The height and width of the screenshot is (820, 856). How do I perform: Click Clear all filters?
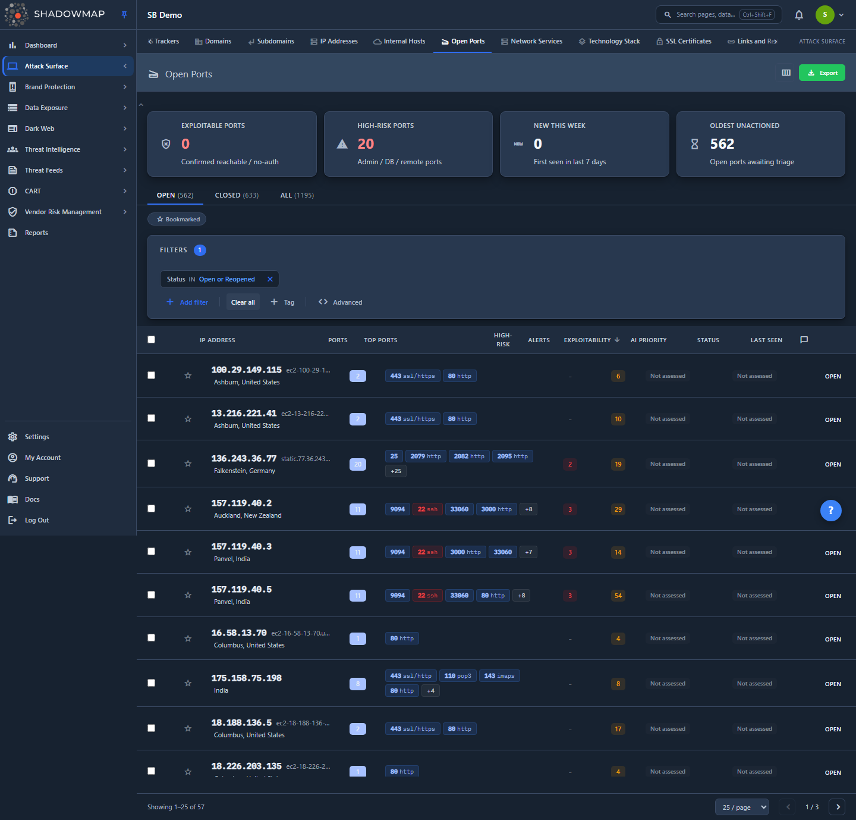click(243, 302)
